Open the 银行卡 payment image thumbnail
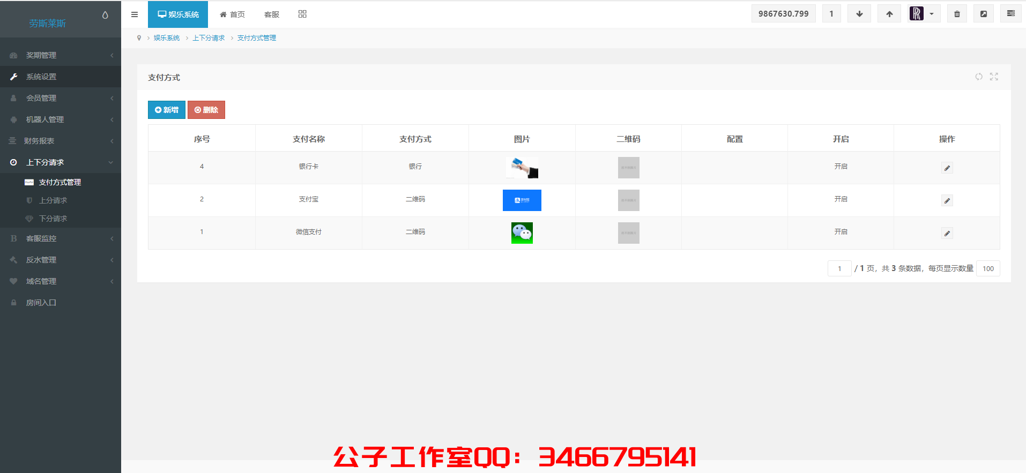The height and width of the screenshot is (473, 1026). tap(522, 168)
